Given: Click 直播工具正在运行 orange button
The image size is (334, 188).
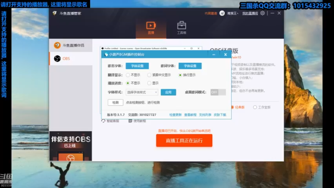Looking at the screenshot, I should [184, 140].
